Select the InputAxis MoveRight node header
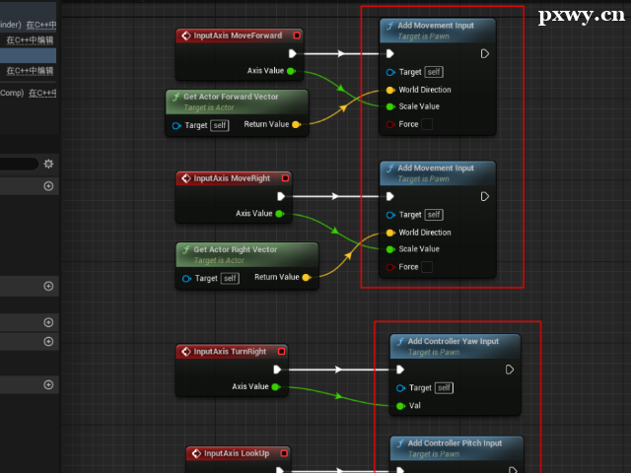Viewport: 631px width, 473px height. point(231,178)
